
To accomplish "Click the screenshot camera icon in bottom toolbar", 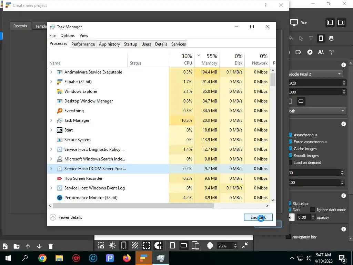I will click(101, 245).
